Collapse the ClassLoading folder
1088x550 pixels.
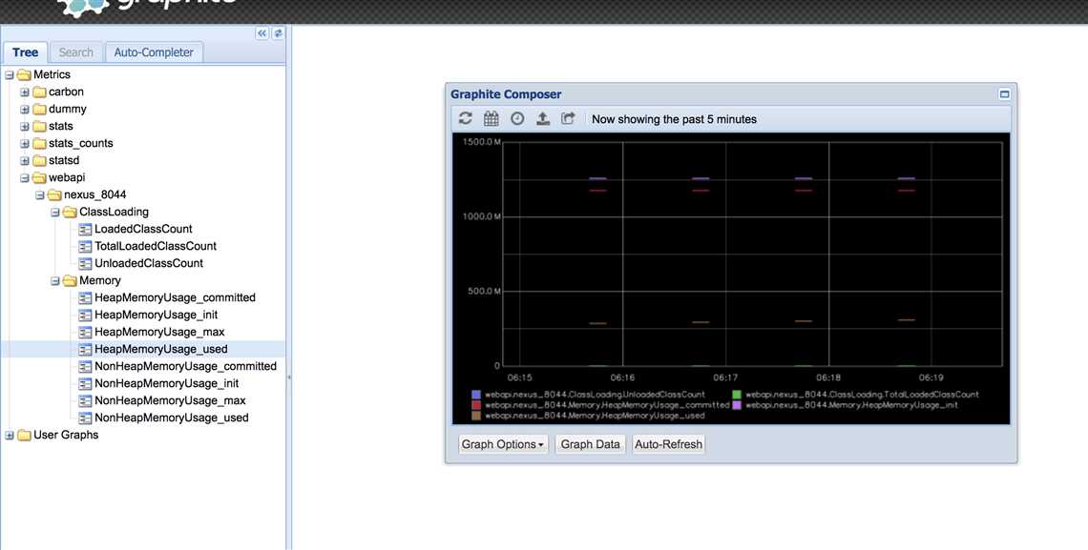[x=54, y=212]
